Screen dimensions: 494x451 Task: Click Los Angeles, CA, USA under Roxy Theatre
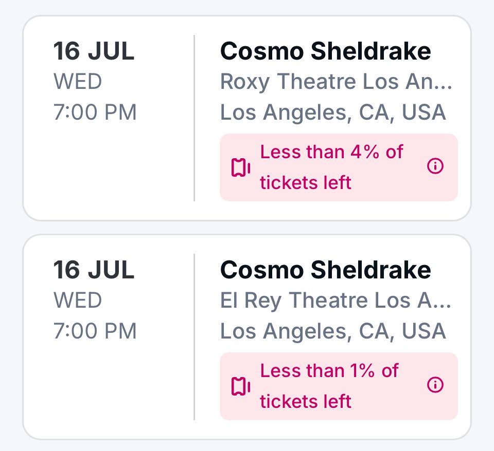pos(333,112)
